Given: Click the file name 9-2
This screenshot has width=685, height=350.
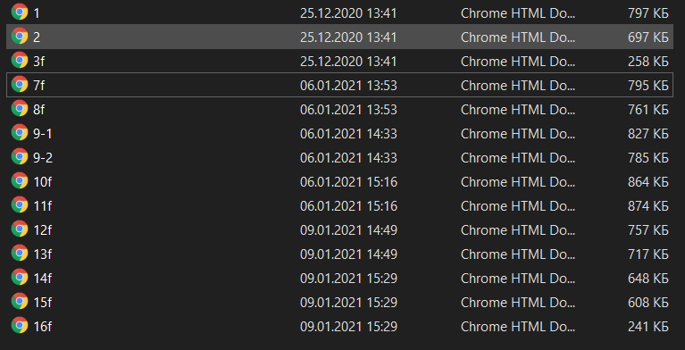Looking at the screenshot, I should (43, 157).
